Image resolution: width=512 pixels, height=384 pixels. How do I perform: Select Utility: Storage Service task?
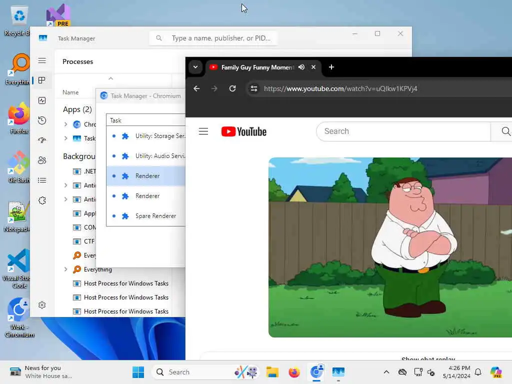146,136
